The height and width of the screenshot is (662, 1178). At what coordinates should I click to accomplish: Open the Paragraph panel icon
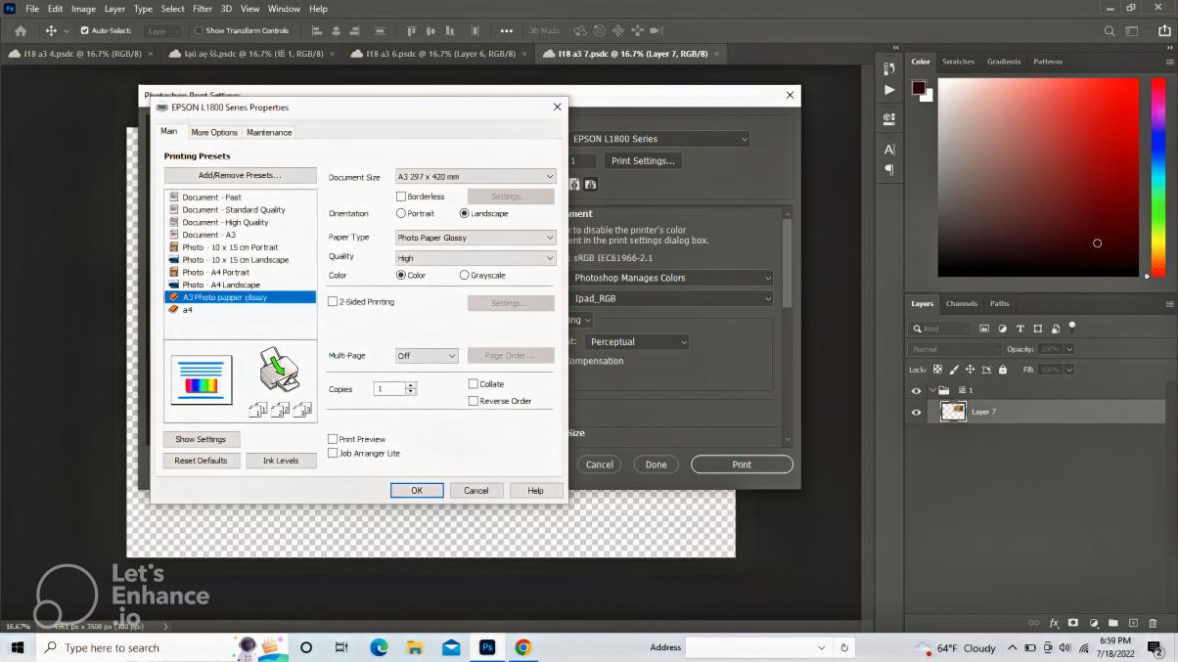(x=889, y=169)
